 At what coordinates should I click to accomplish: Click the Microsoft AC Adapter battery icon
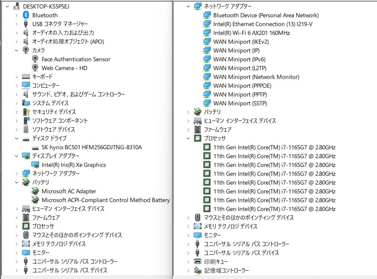pos(35,191)
